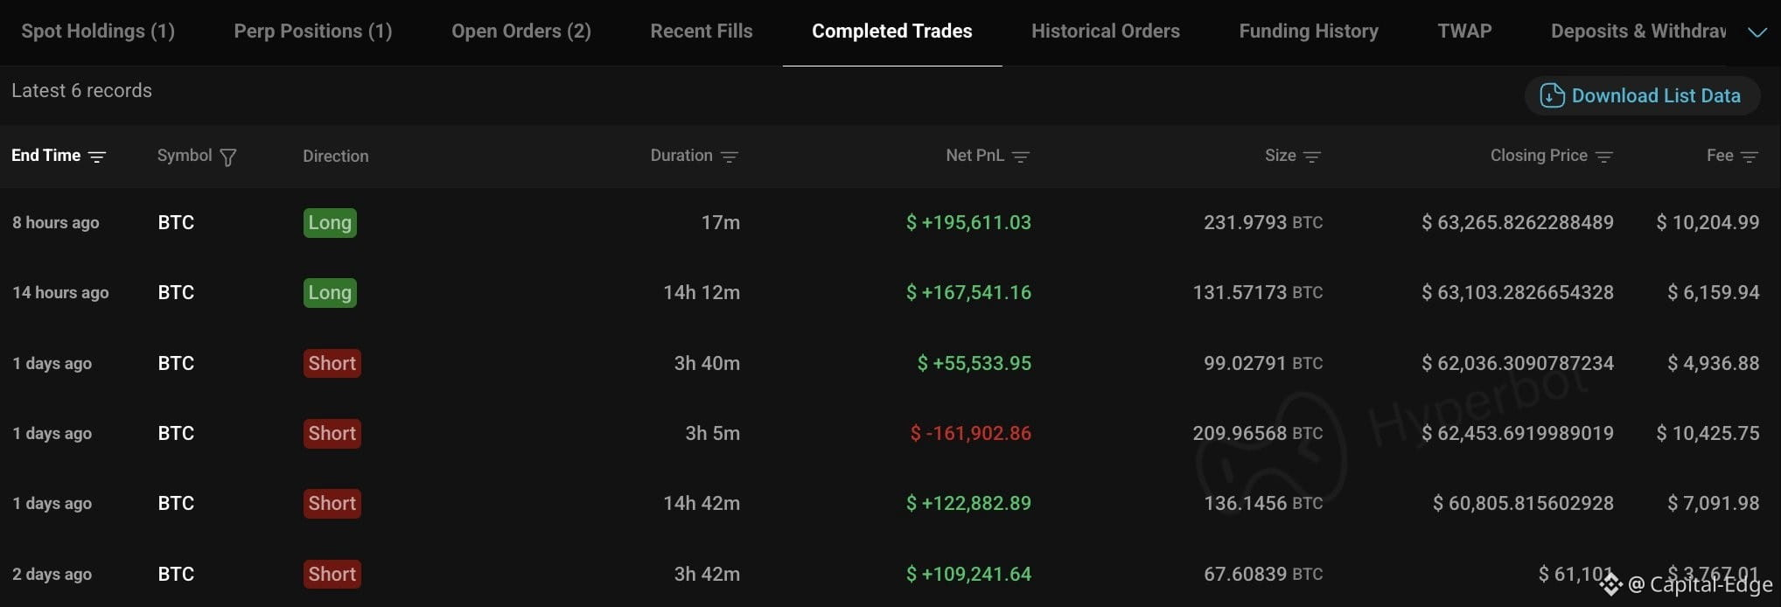Sort by Closing Price icon
This screenshot has height=607, width=1781.
tap(1604, 157)
